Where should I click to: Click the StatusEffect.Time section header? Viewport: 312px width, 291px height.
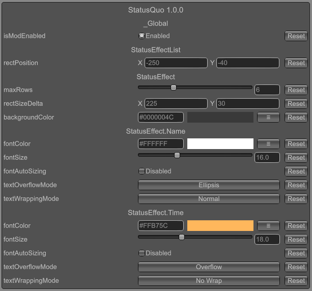(x=156, y=213)
